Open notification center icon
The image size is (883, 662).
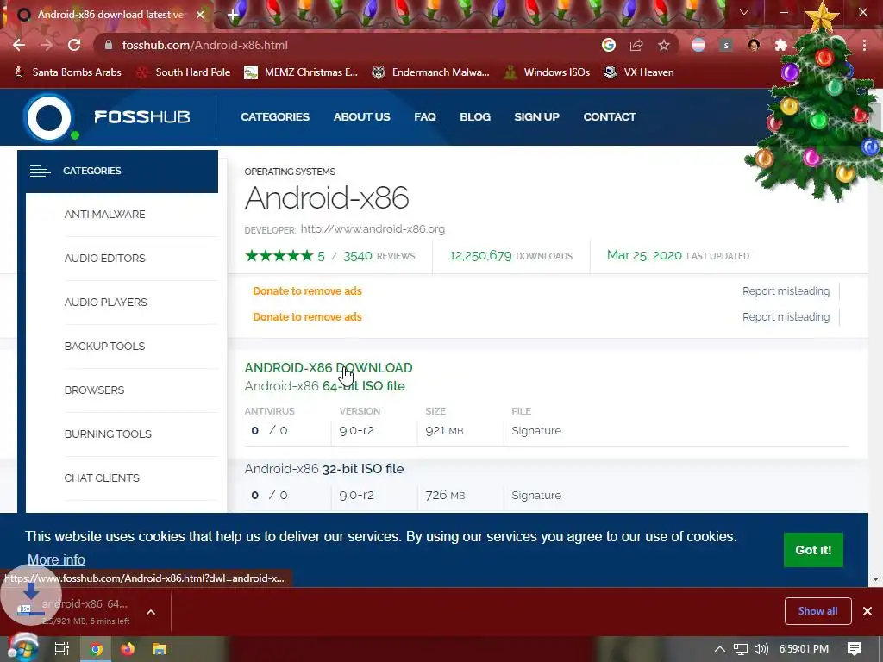tap(855, 649)
